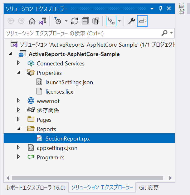The height and width of the screenshot is (195, 190).
Task: Toggle file nesting view button
Action: pos(111,21)
